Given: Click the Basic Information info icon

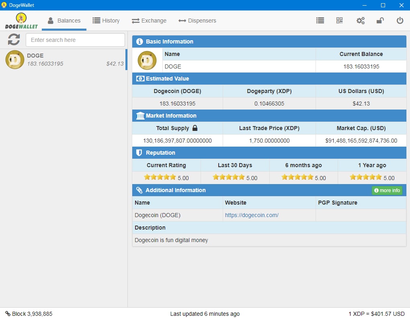Looking at the screenshot, I should point(139,41).
